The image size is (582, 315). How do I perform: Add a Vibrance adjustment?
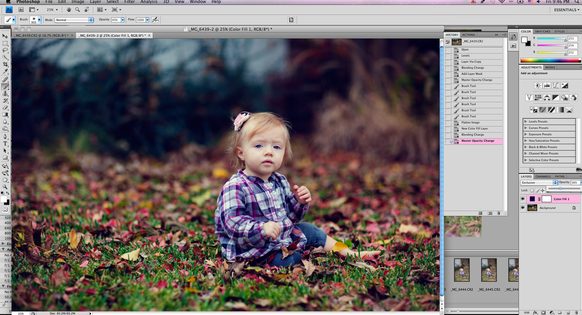point(530,98)
